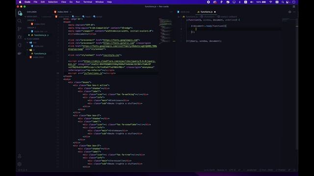Open More Actions in left editor group

point(171,12)
